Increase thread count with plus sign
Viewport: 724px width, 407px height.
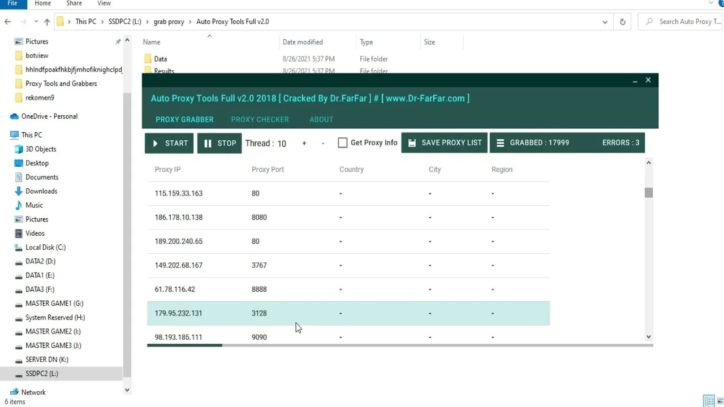pyautogui.click(x=304, y=144)
